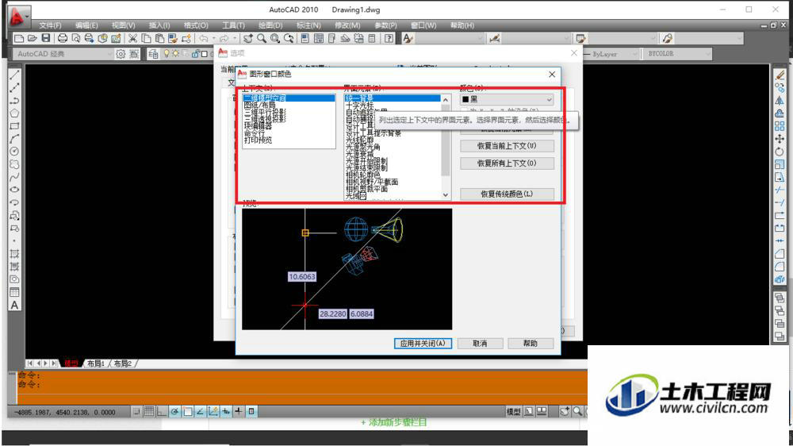Select the Multiline Text A tool
This screenshot has width=793, height=446.
point(14,306)
